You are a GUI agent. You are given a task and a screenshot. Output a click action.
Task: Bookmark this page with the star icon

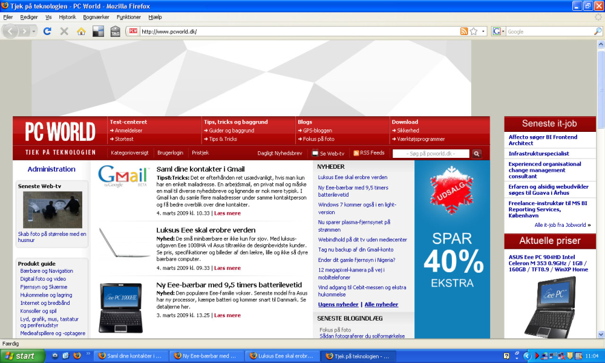pos(474,31)
